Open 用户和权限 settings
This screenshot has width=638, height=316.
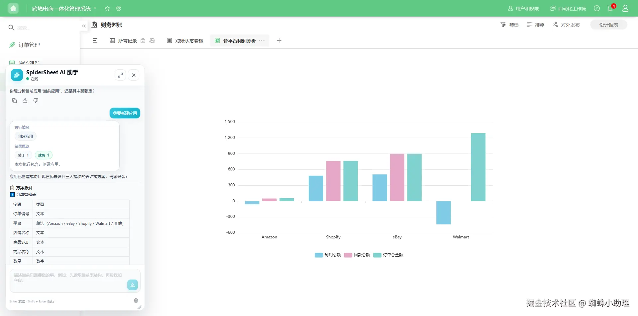tap(523, 9)
